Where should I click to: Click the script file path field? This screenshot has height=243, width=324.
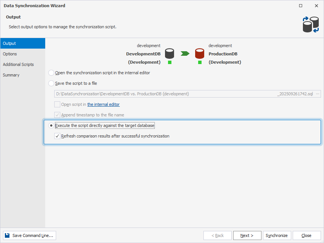tap(170, 93)
